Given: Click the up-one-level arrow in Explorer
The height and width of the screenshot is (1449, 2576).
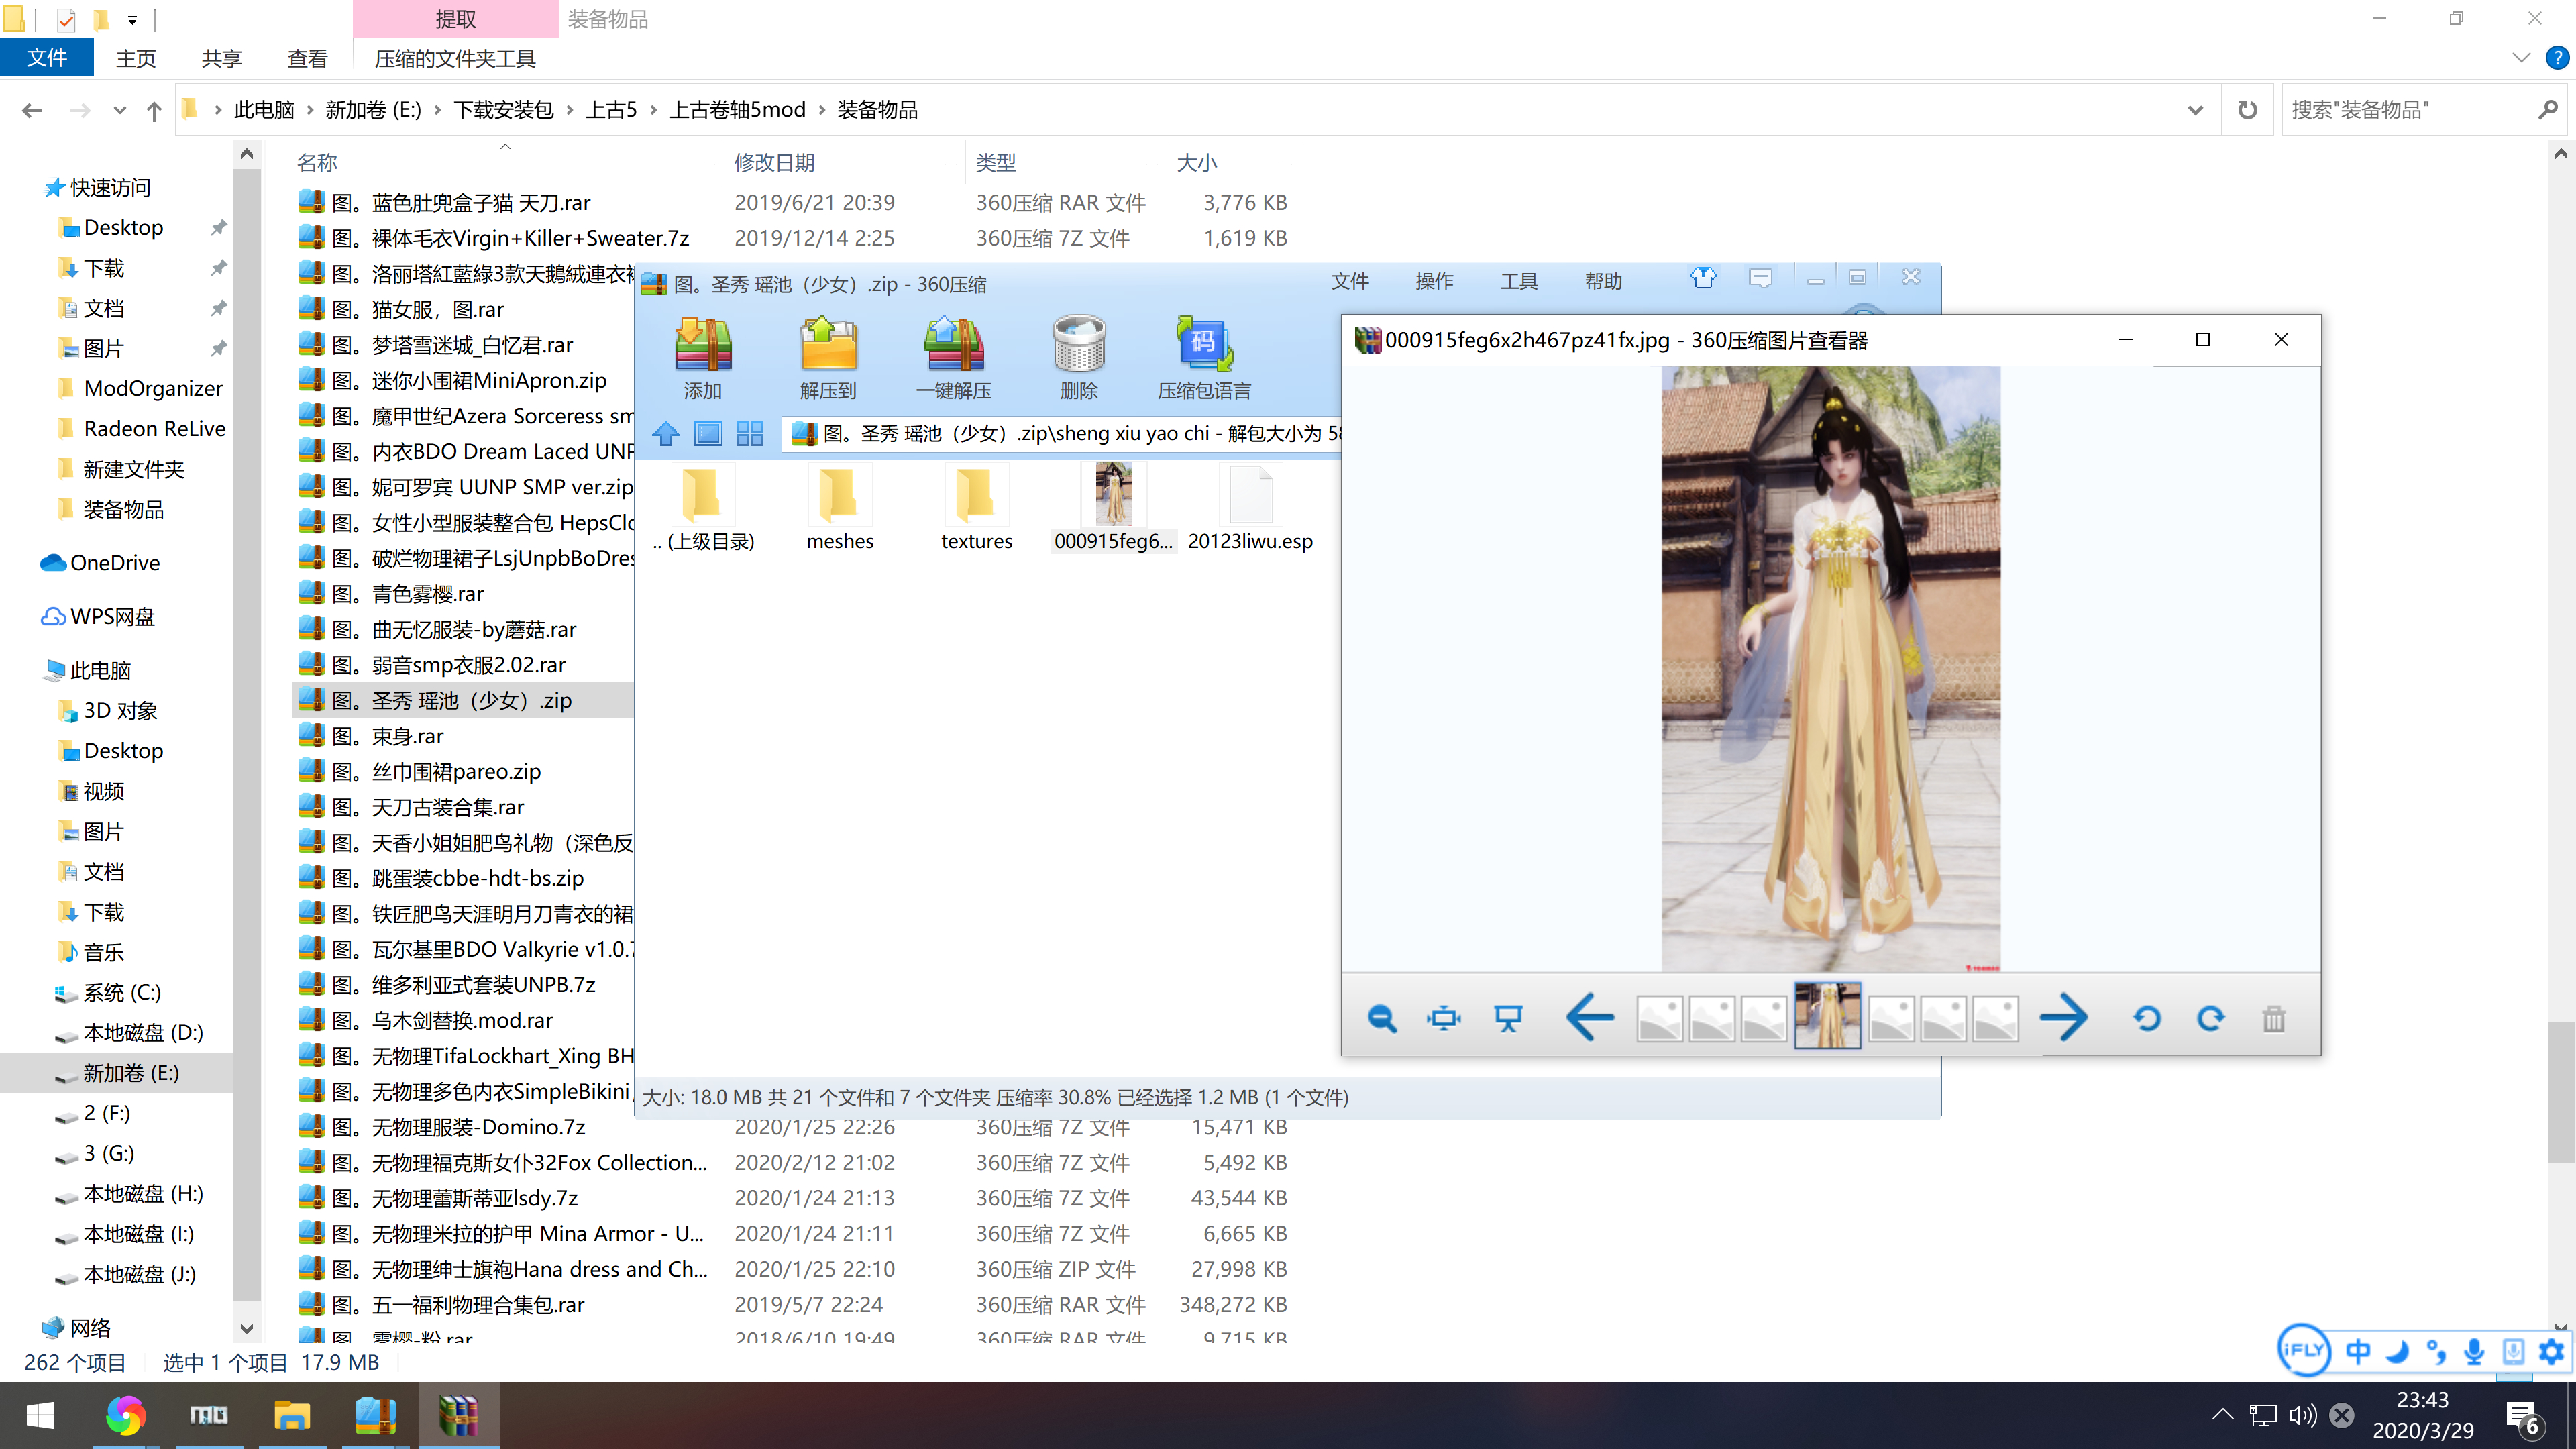Looking at the screenshot, I should click(154, 110).
